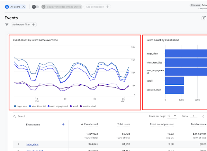This screenshot has height=151, width=207.
Task: Focus the Go to page number field
Action: 193,116
